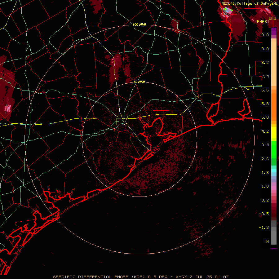Click the -1.3 color scale value
Viewport: 279px width, 279px height.
pyautogui.click(x=264, y=228)
